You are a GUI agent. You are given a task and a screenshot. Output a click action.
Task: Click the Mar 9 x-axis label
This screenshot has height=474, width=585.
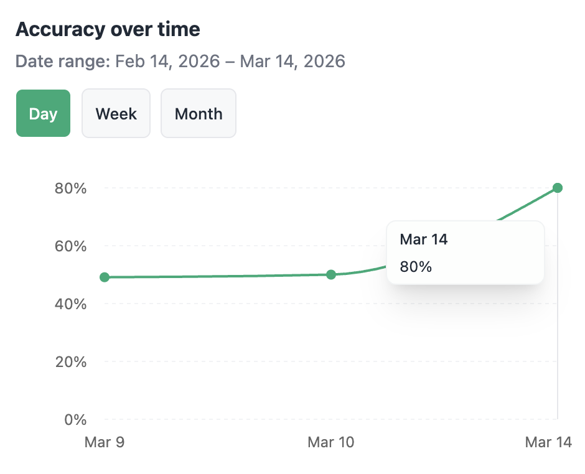click(105, 442)
